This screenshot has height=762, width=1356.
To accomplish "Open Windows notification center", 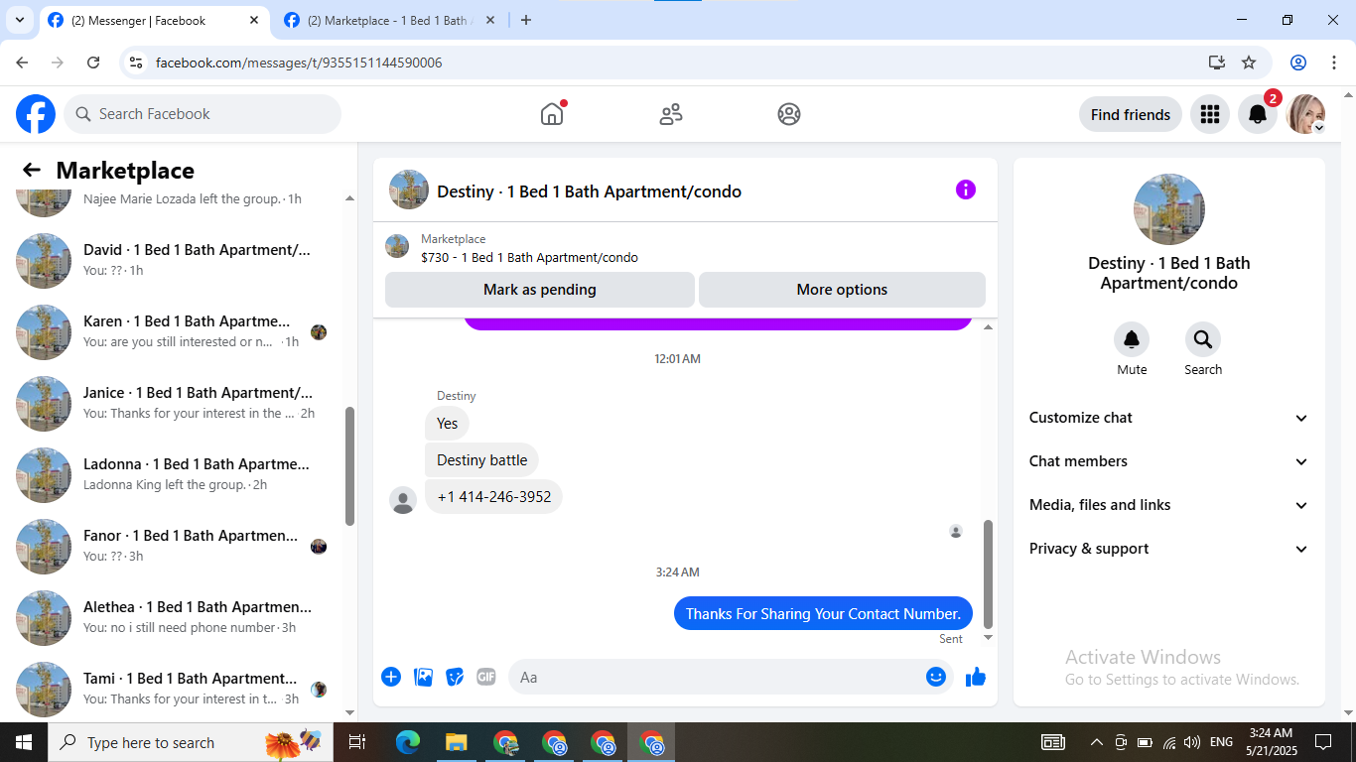I will (x=1323, y=742).
